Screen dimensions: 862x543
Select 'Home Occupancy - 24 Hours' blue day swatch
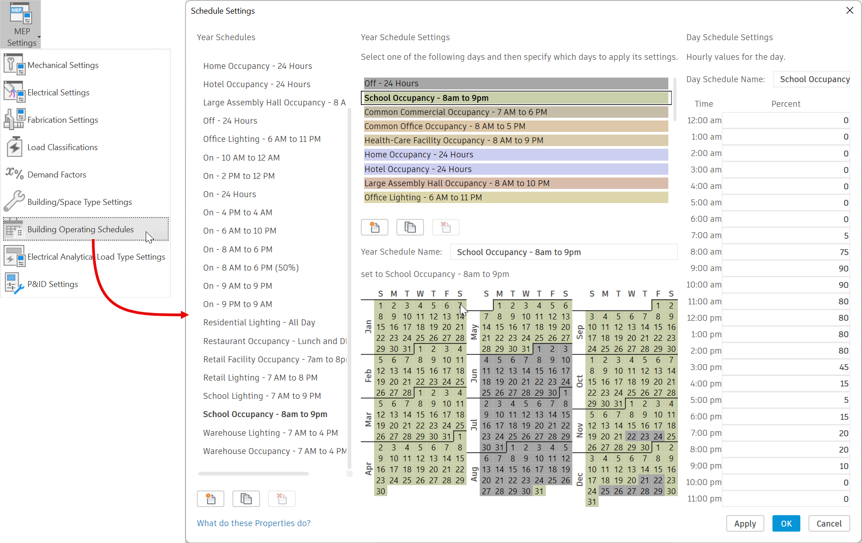pos(516,155)
